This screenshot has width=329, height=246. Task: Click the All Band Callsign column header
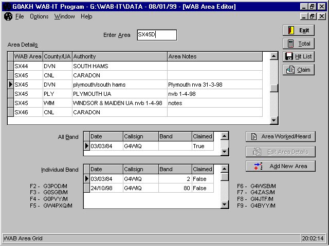tap(141, 136)
